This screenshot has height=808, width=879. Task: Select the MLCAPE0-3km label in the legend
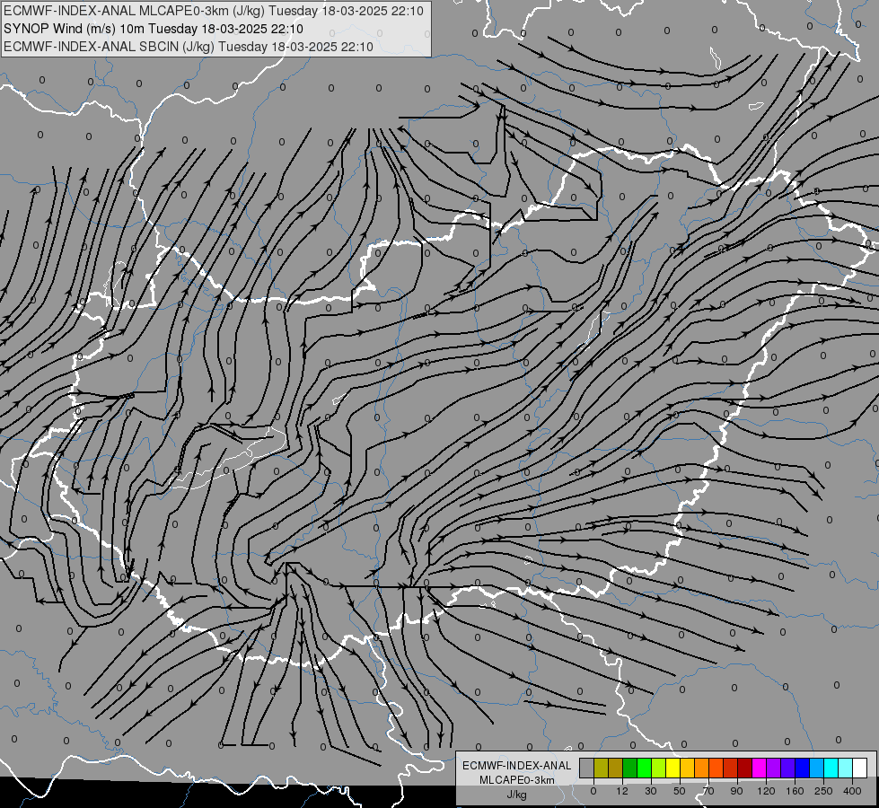coord(516,780)
